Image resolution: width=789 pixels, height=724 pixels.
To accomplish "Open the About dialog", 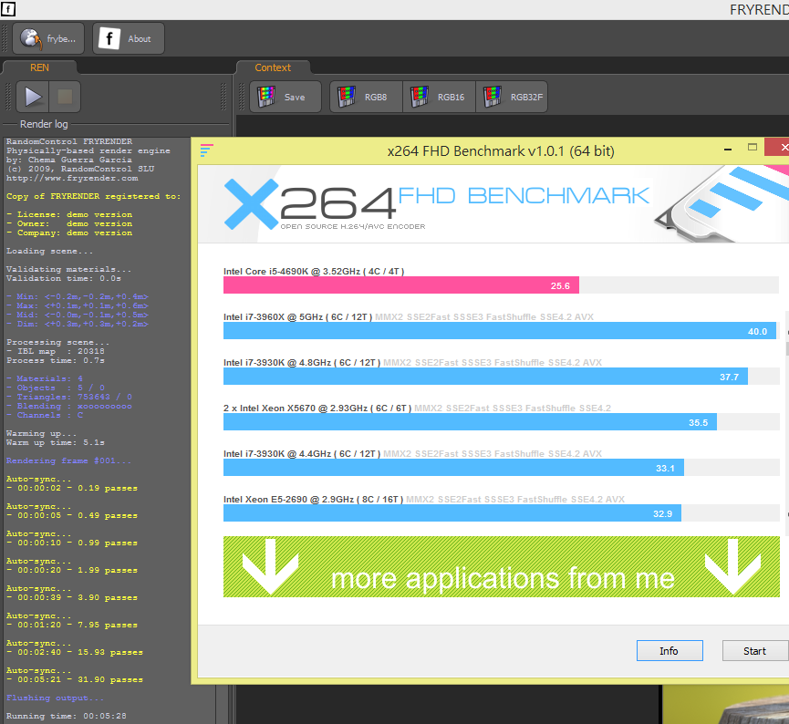I will point(129,38).
